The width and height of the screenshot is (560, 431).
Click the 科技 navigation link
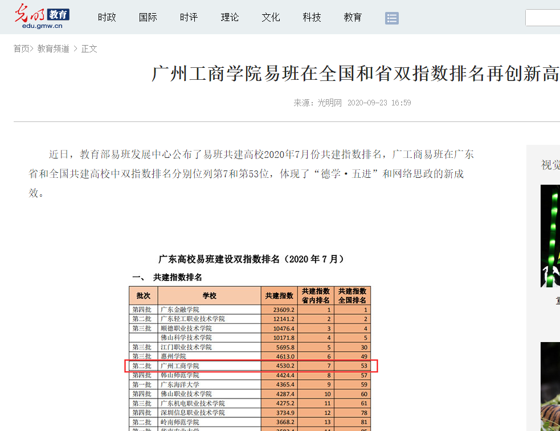312,17
